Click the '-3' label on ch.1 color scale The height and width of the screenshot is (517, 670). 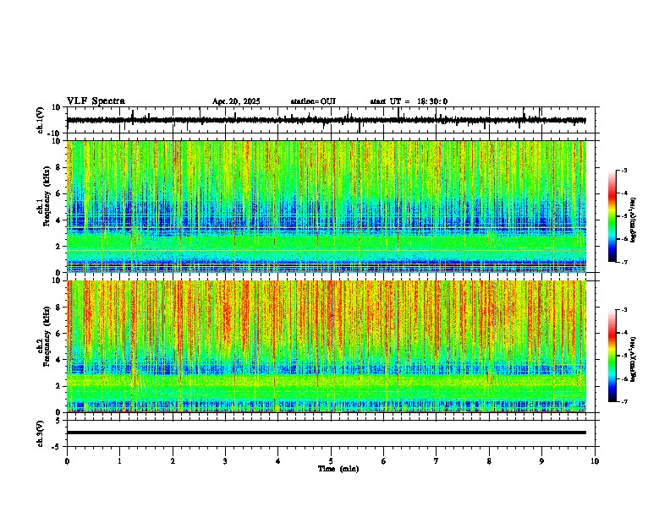pyautogui.click(x=623, y=170)
